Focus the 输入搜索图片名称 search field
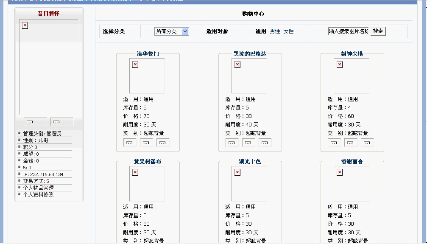Viewport: 427px width, 244px height. point(348,31)
